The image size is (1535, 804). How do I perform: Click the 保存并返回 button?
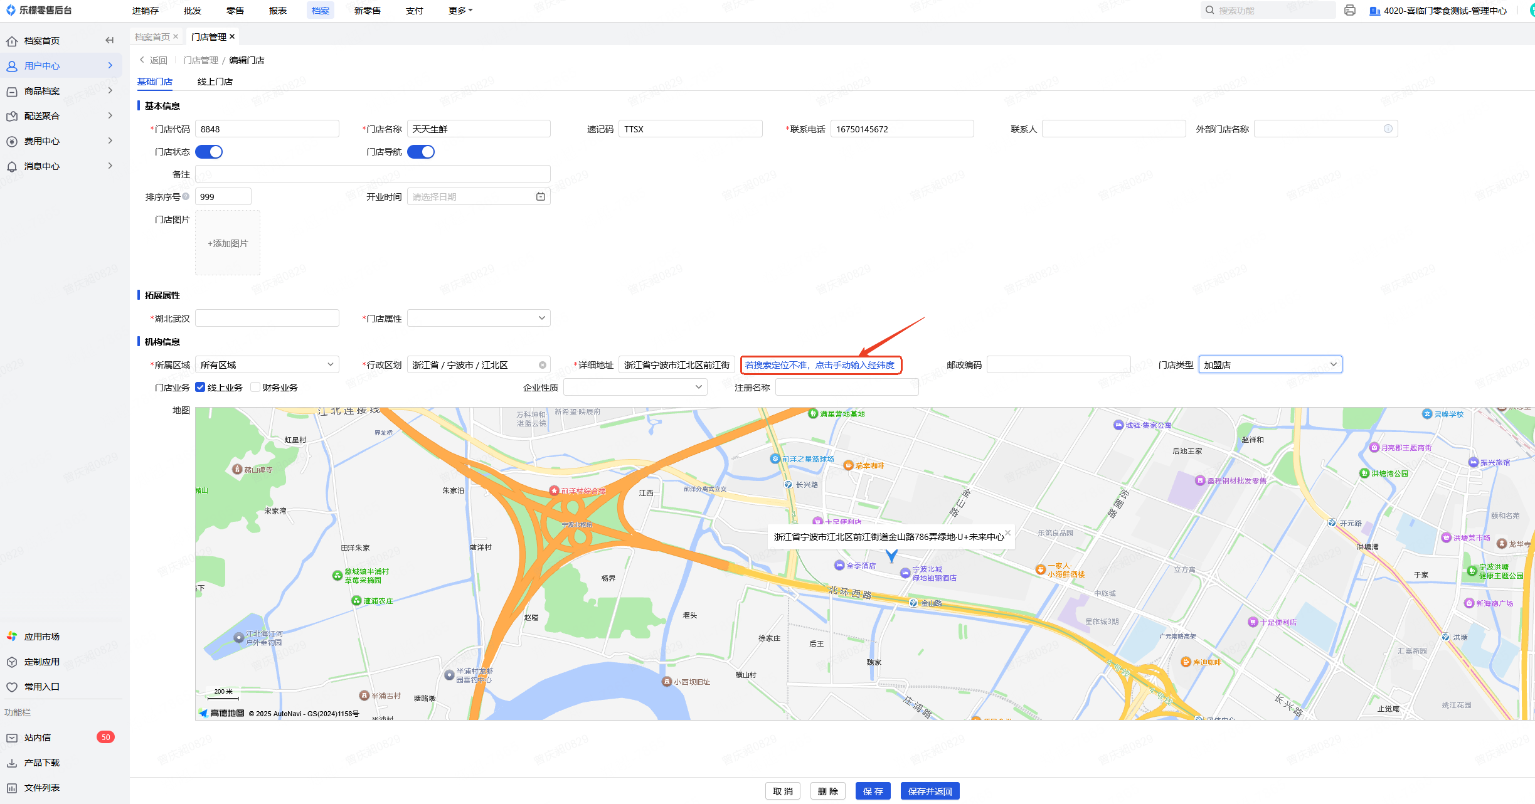click(930, 791)
